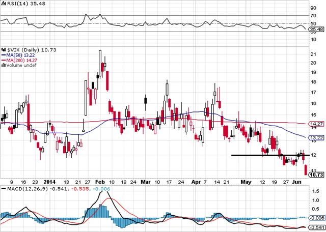Click the Jun label on the date axis
Image resolution: width=326 pixels, height=232 pixels.
(x=297, y=181)
